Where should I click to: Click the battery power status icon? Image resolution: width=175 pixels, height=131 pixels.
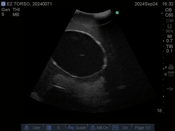(x=170, y=21)
